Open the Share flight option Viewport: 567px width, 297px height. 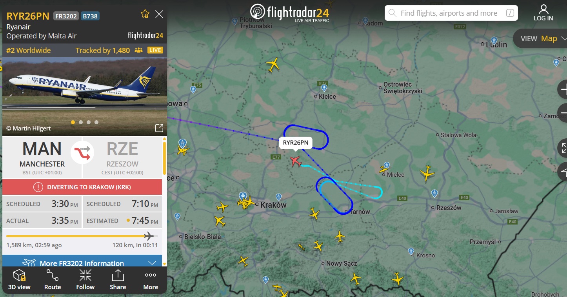click(118, 280)
